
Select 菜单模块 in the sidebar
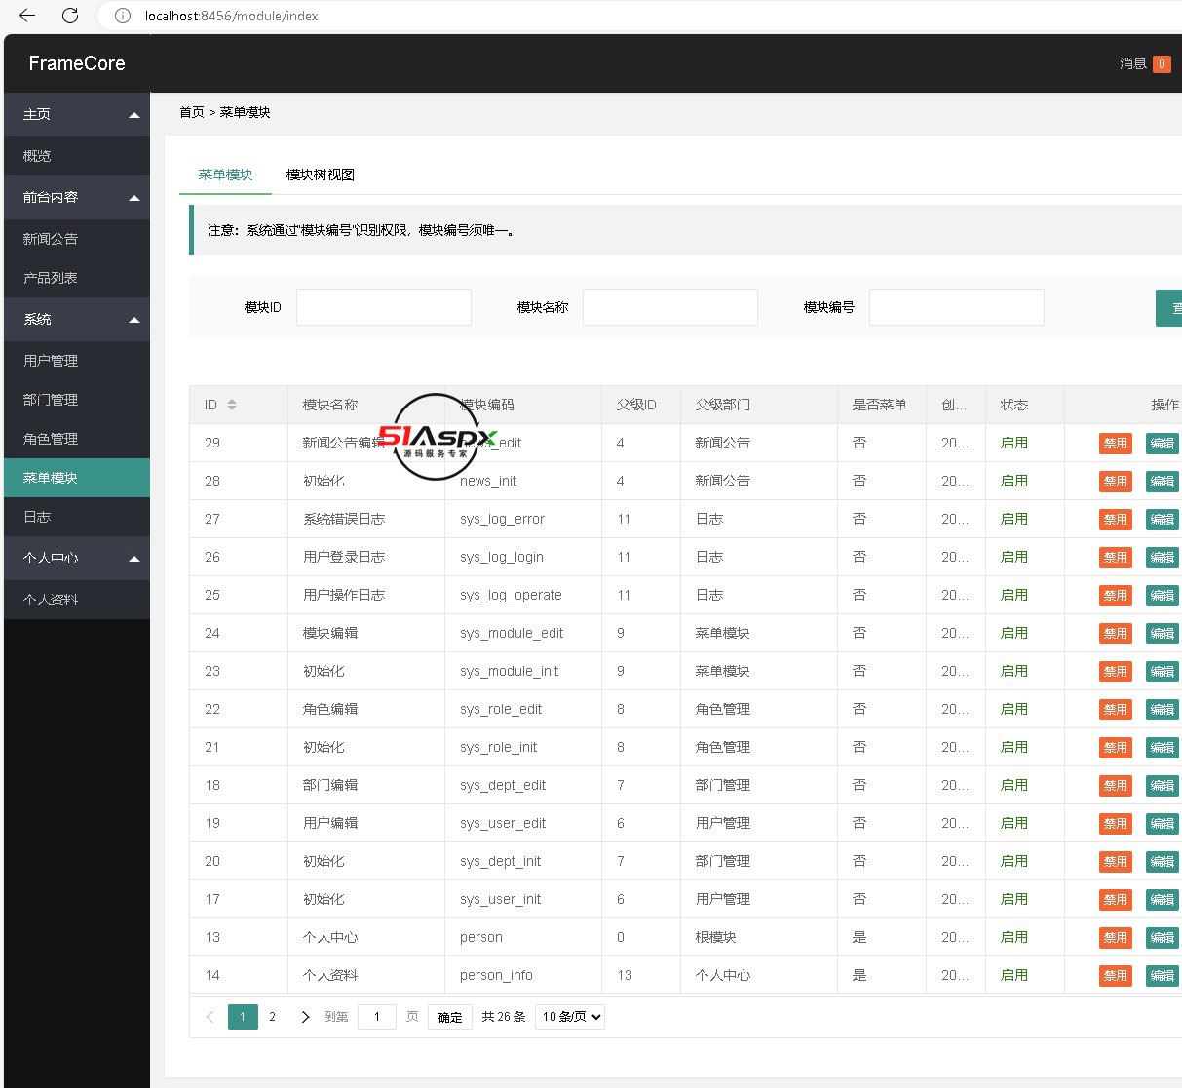(x=77, y=478)
